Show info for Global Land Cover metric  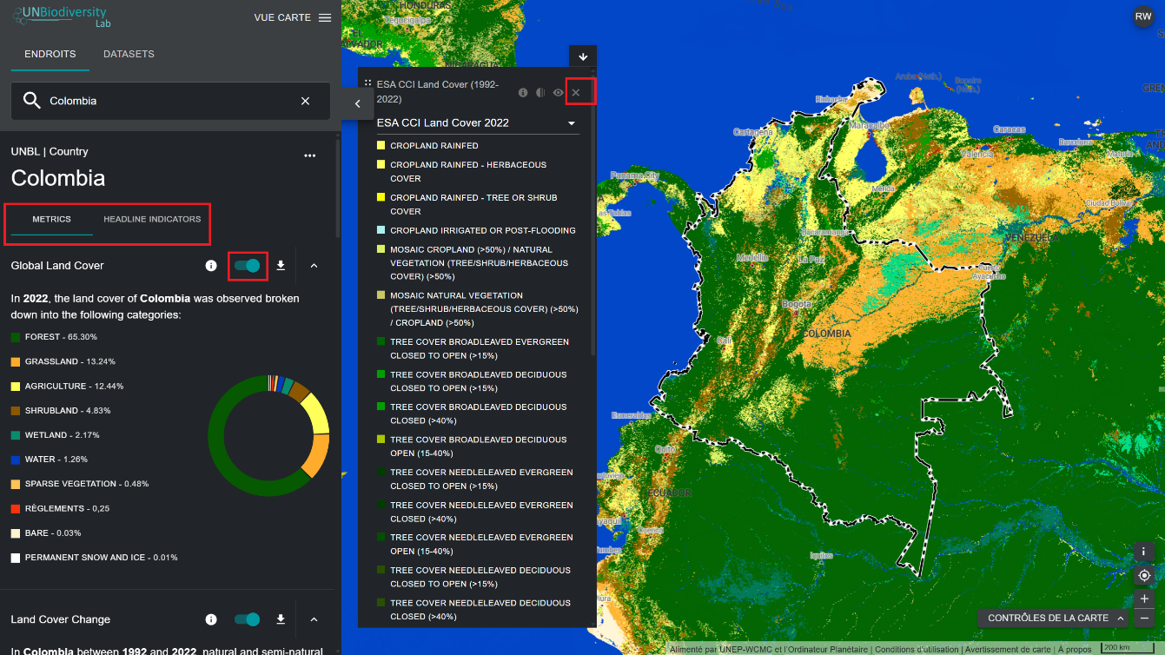click(211, 266)
